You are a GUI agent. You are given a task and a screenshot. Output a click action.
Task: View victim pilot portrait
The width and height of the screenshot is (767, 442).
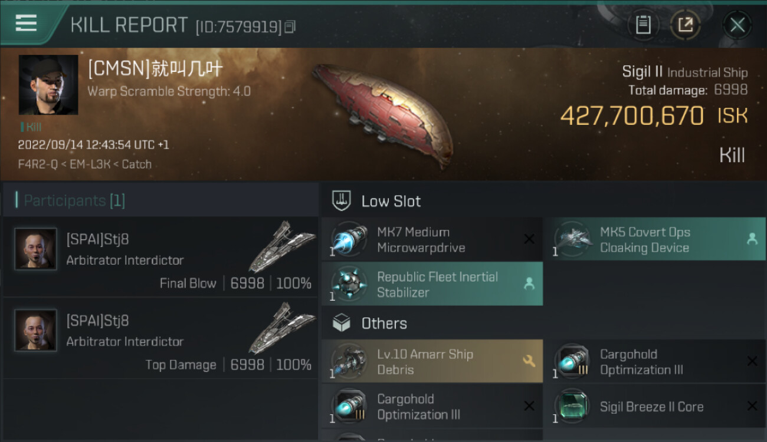pos(48,85)
